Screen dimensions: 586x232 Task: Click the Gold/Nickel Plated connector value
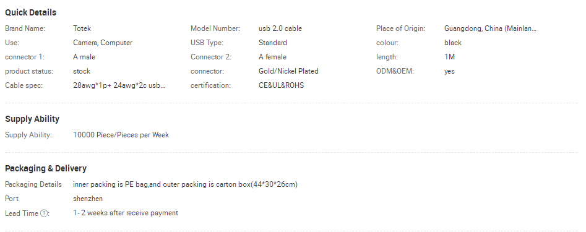click(288, 71)
